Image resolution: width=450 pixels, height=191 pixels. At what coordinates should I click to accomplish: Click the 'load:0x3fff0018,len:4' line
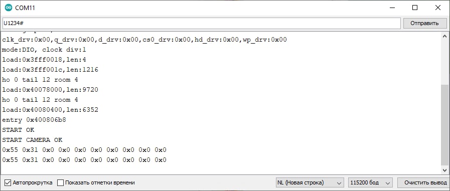pyautogui.click(x=44, y=60)
